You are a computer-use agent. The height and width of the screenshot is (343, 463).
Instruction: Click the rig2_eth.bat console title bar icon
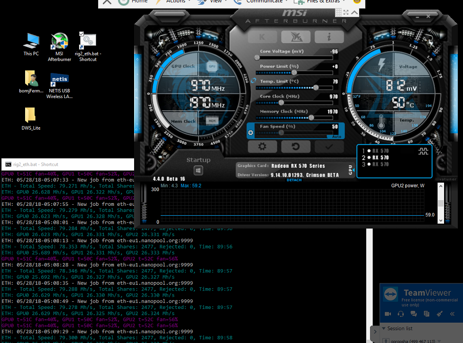(8, 165)
